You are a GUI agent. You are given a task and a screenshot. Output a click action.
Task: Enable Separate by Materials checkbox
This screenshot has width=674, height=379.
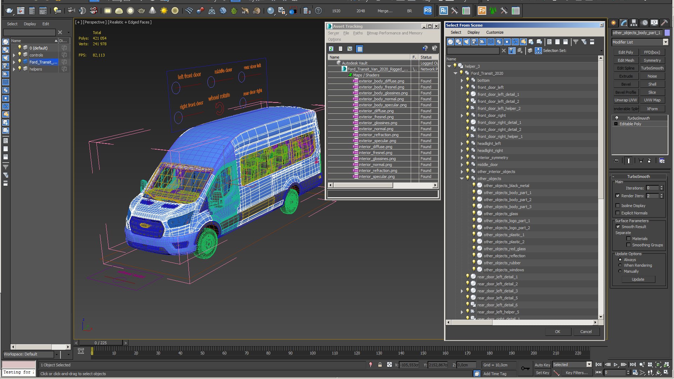628,239
